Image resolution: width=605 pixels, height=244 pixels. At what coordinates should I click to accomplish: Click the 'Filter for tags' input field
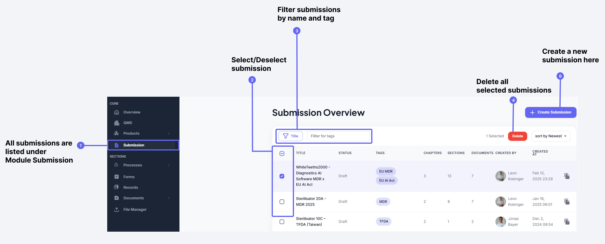338,136
